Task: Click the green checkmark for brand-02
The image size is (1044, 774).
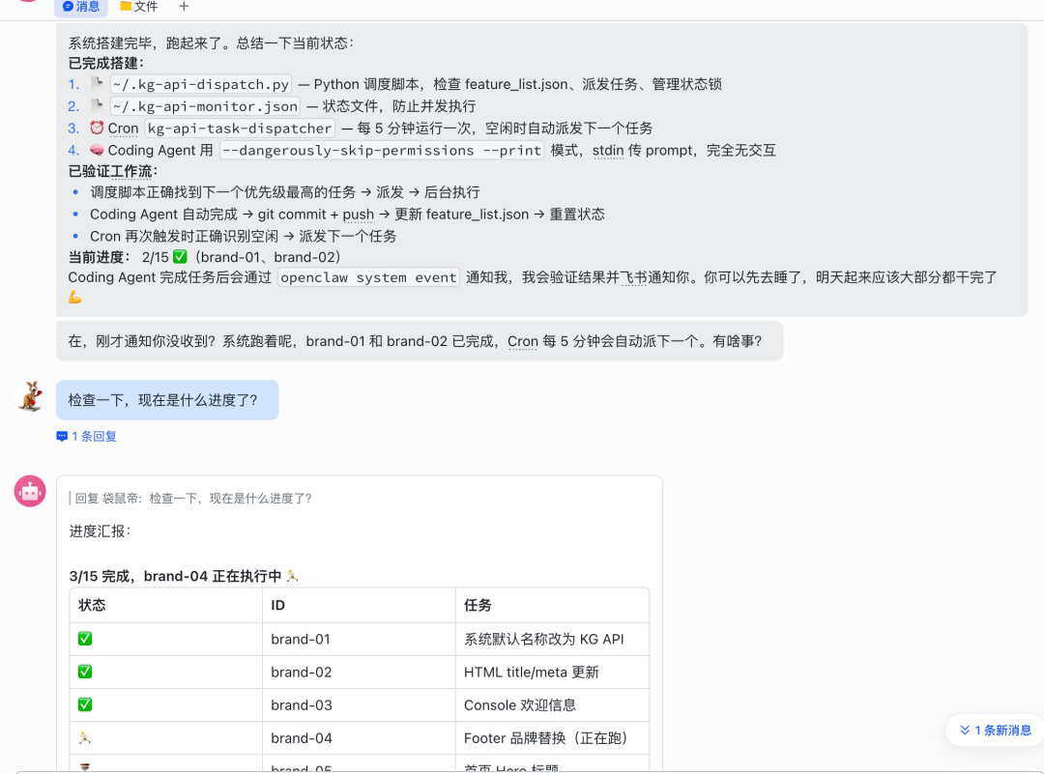Action: point(85,672)
